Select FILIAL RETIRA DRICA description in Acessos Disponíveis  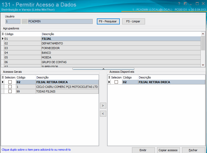click(172, 82)
